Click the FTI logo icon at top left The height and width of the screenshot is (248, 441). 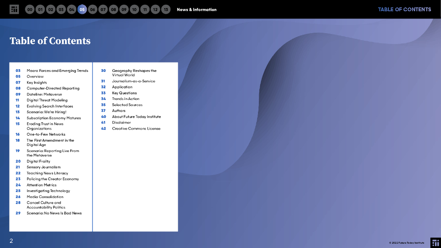[14, 9]
